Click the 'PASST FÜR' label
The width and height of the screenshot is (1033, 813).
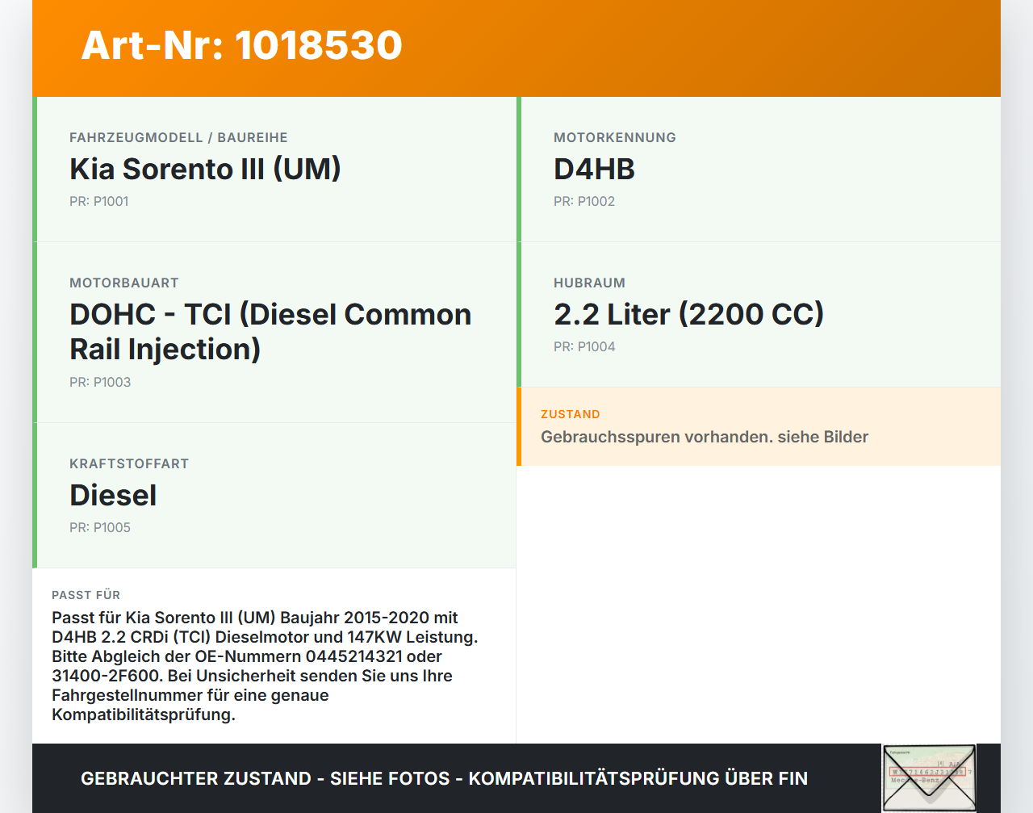point(86,595)
